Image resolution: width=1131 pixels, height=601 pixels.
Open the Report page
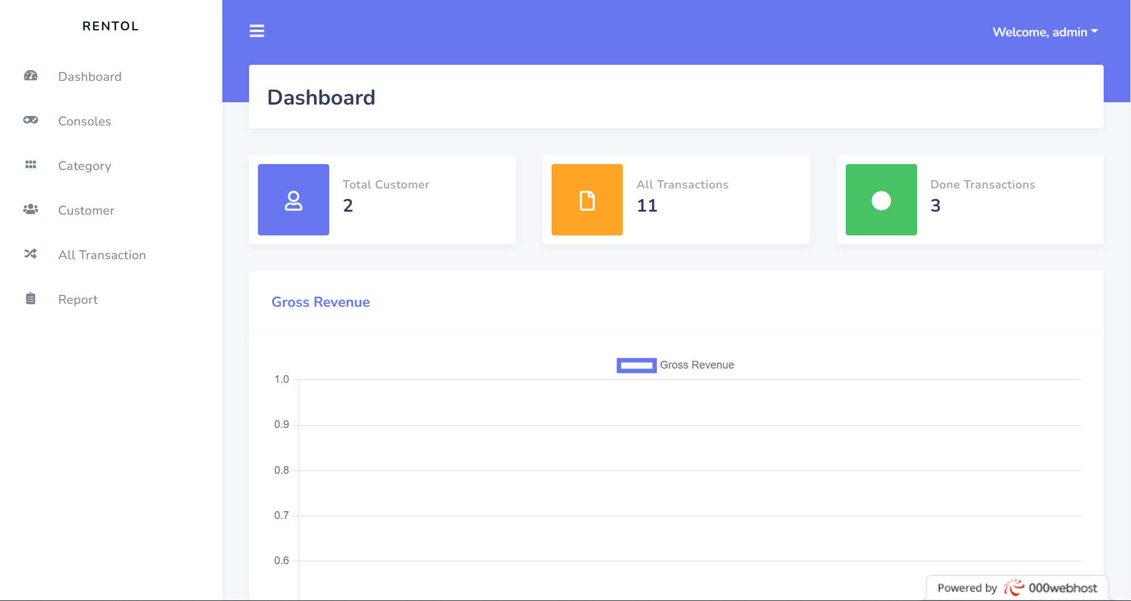click(78, 300)
